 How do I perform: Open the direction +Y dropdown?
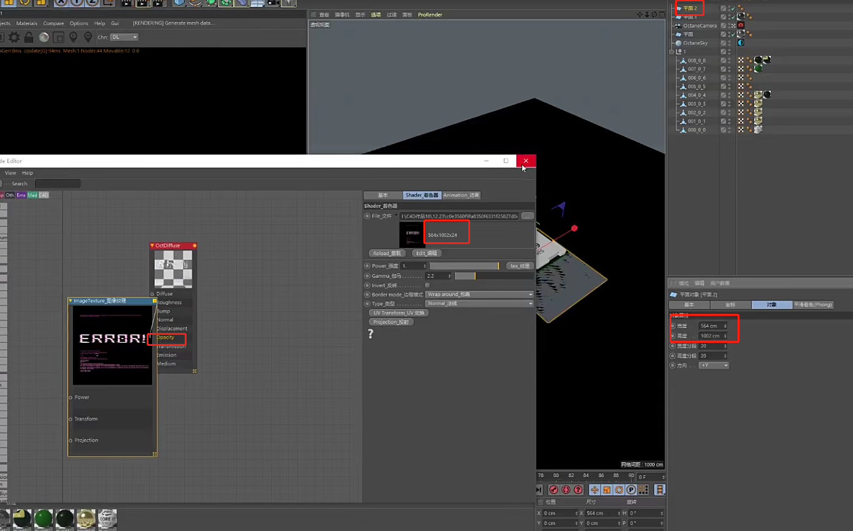(714, 365)
